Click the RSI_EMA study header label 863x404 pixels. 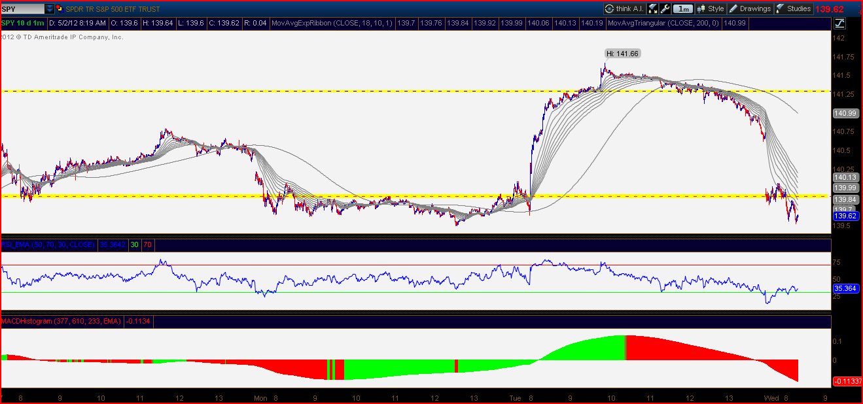[48, 245]
